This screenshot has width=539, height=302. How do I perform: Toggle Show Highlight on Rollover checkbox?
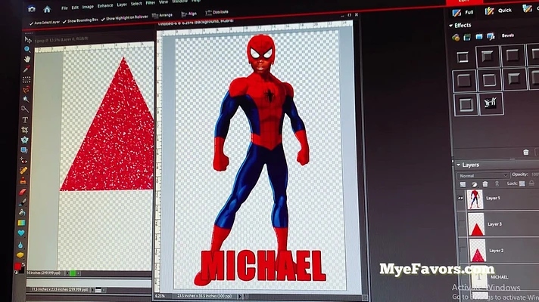tap(103, 19)
